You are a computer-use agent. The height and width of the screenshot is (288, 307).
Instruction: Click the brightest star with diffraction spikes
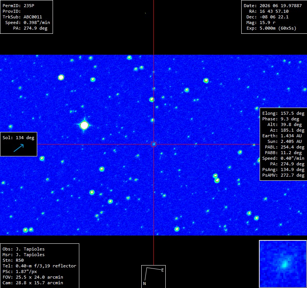[84, 125]
